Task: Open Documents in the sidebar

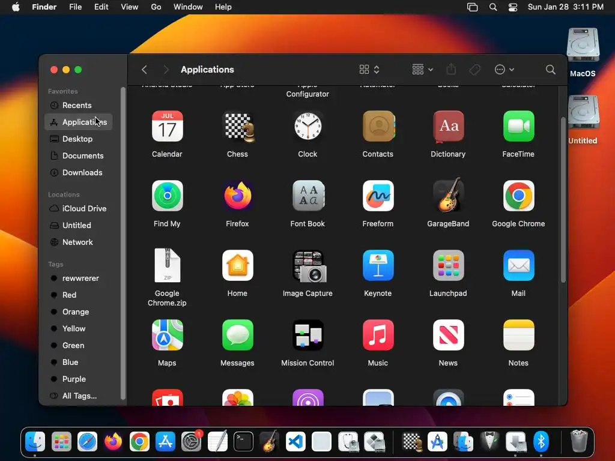Action: coord(79,155)
